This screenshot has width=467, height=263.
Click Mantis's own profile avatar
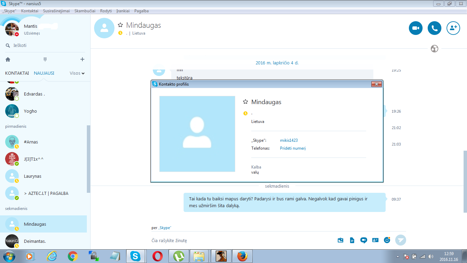click(12, 30)
